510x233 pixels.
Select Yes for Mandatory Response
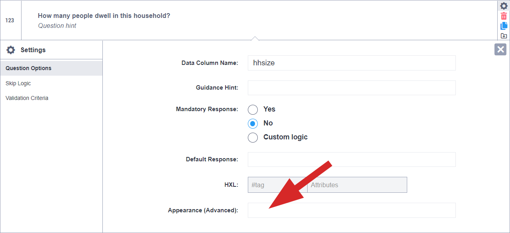coord(253,110)
